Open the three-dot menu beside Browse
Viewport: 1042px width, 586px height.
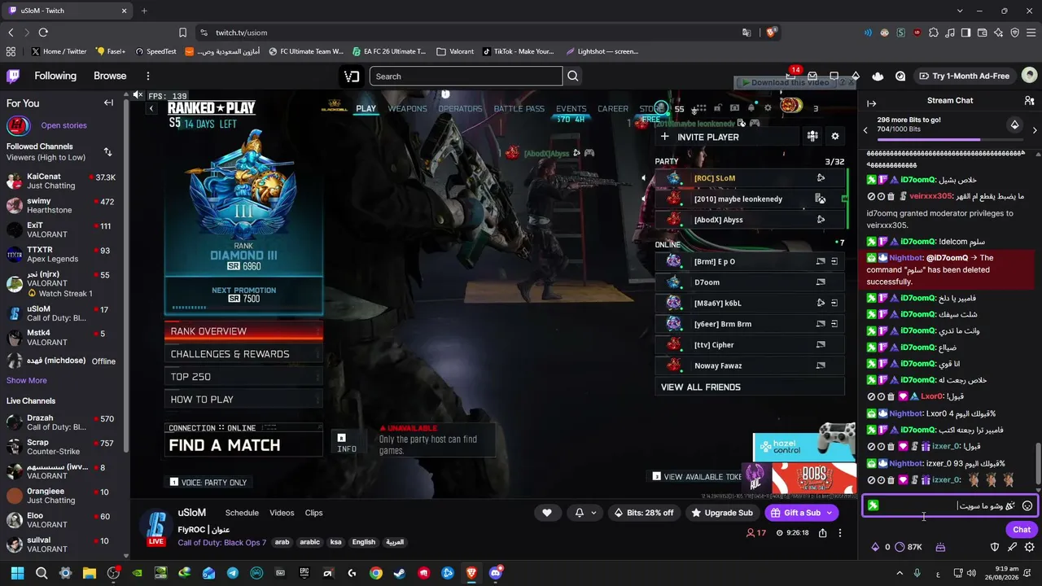pyautogui.click(x=147, y=76)
